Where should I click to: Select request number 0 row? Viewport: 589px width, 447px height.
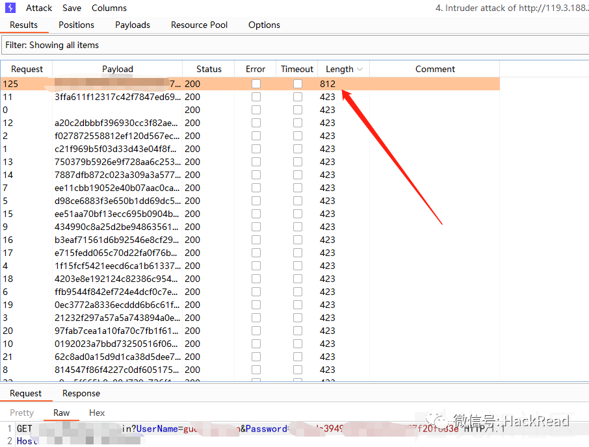pyautogui.click(x=250, y=110)
